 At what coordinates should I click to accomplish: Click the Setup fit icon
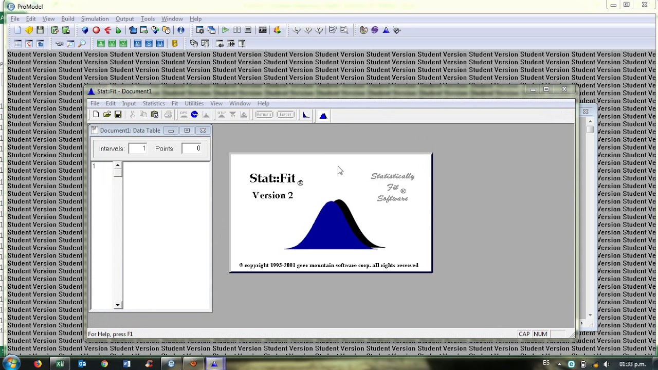pyautogui.click(x=222, y=115)
